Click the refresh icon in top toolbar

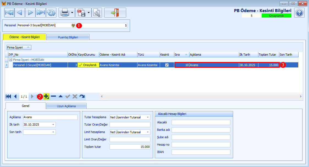(51, 13)
